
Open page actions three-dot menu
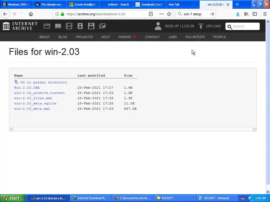(162, 14)
